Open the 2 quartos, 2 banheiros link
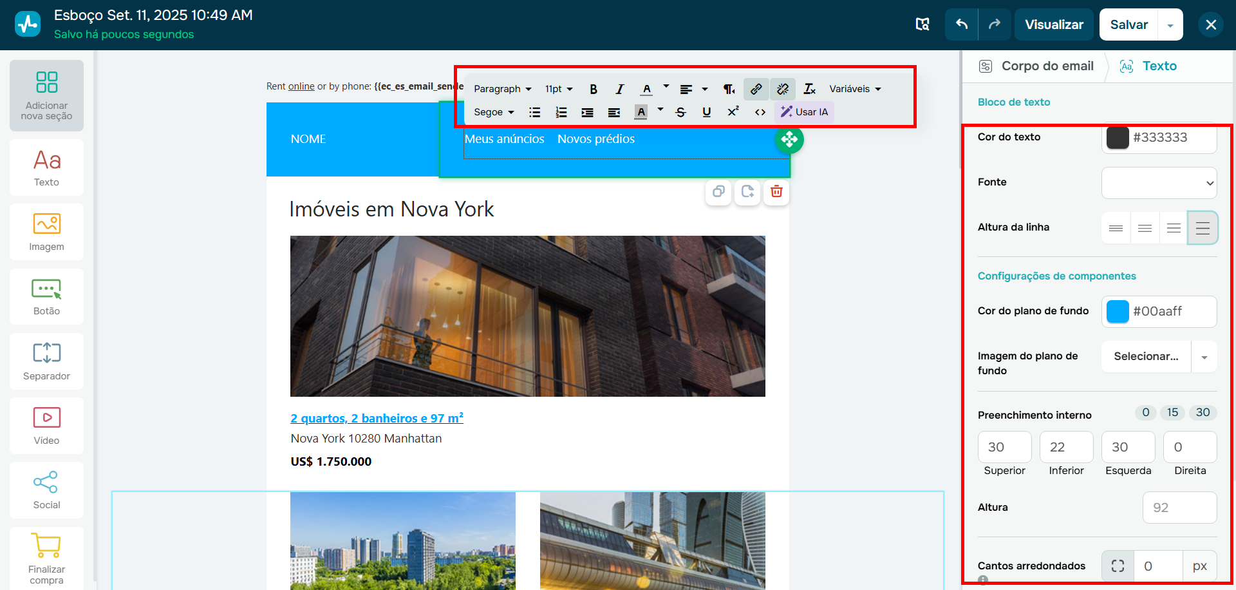Screen dimensions: 1236x590 click(377, 417)
